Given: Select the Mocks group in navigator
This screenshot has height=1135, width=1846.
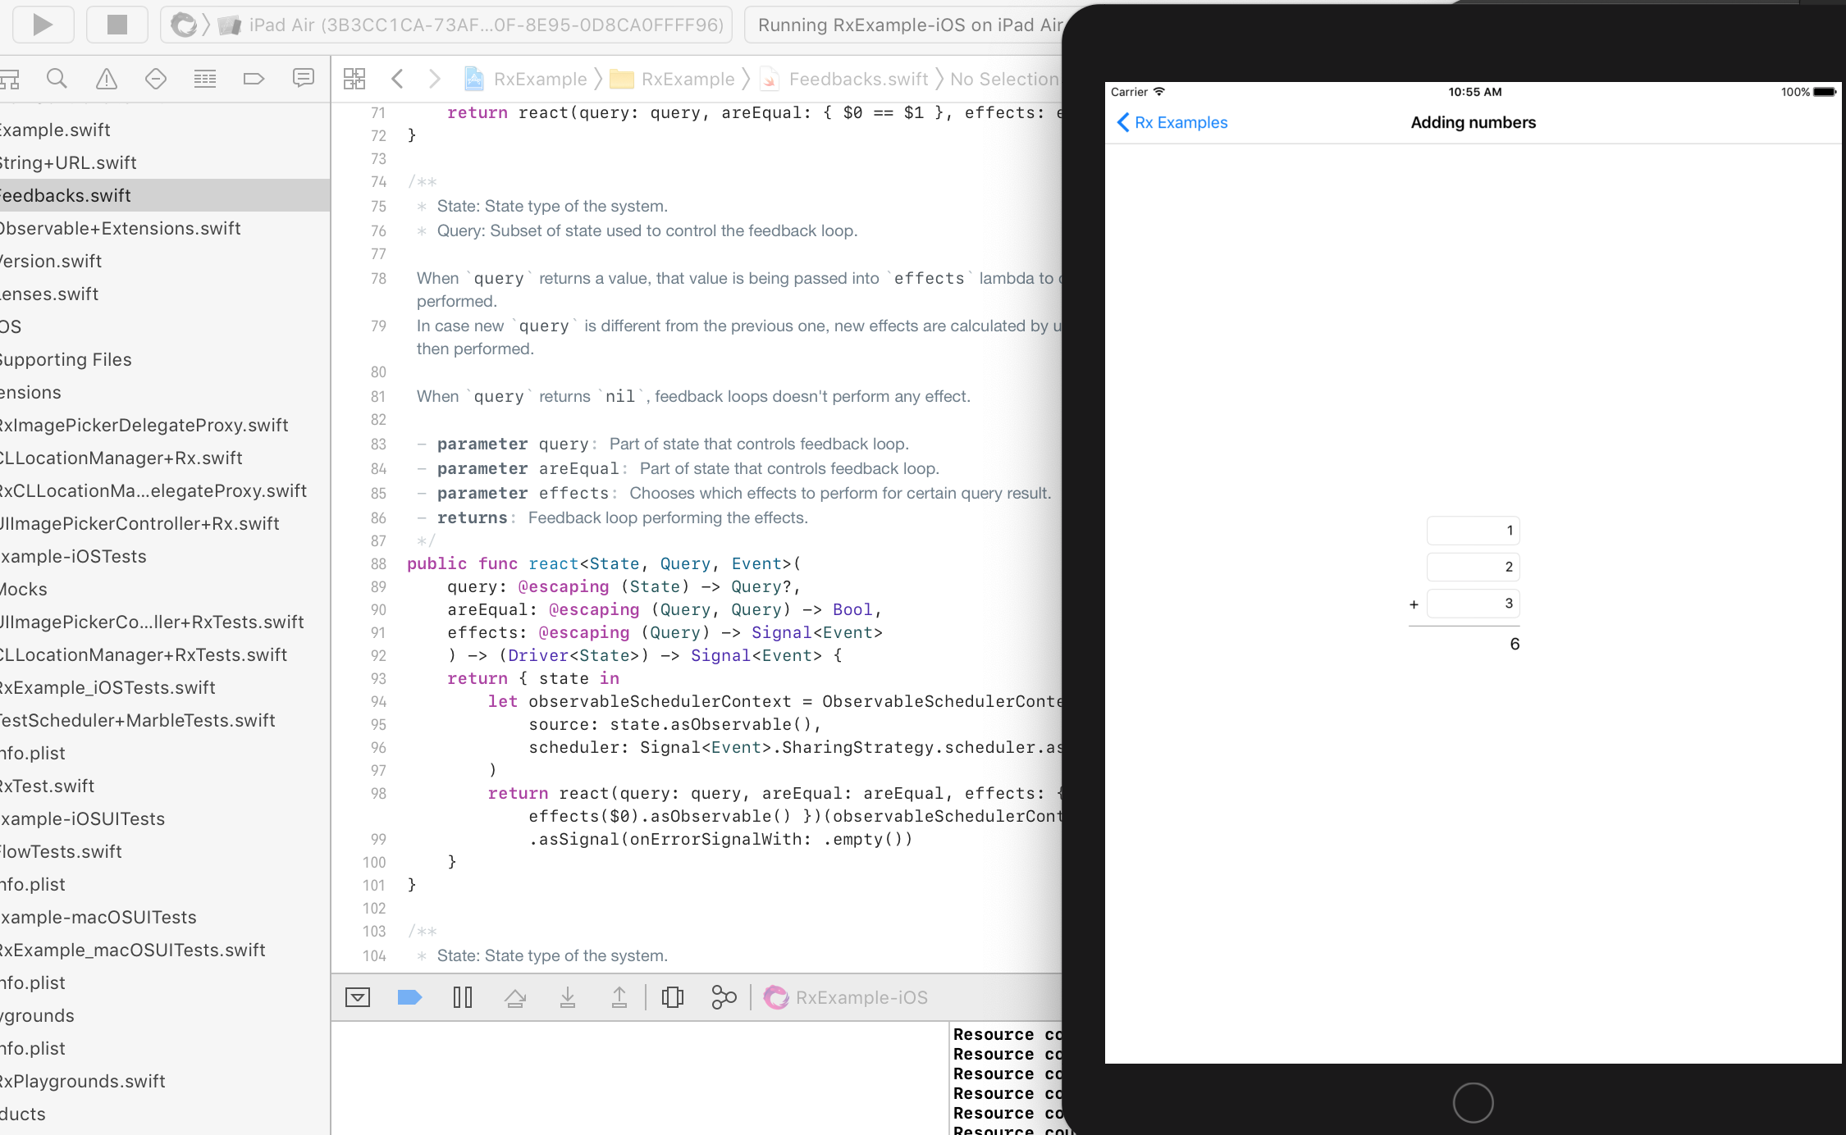Looking at the screenshot, I should click(24, 589).
